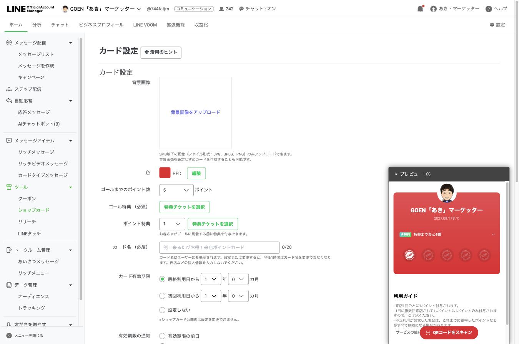Image resolution: width=519 pixels, height=344 pixels.
Task: Click the message broadcast sidebar icon
Action: [9, 43]
